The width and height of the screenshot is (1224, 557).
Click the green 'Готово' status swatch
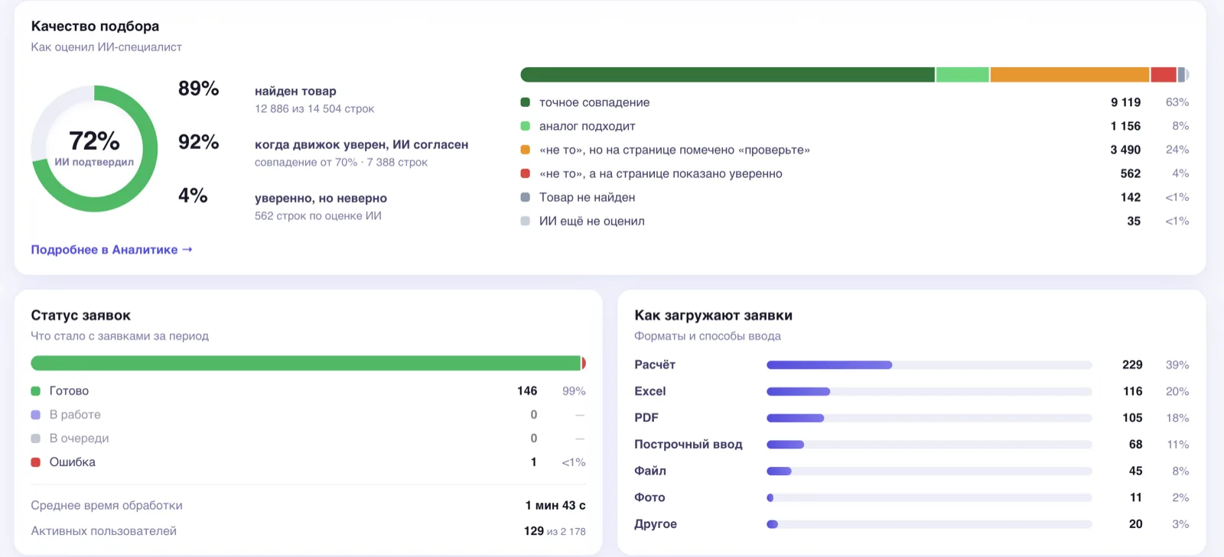coord(35,391)
